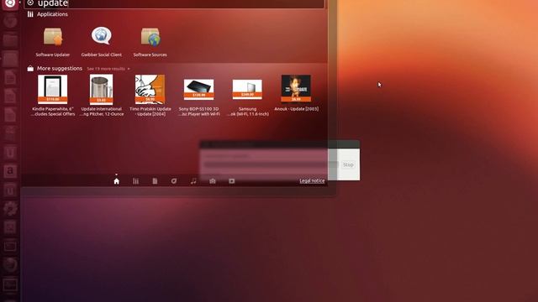Switch to the Files lens icon
Viewport: 538px width, 302px height.
tap(155, 181)
